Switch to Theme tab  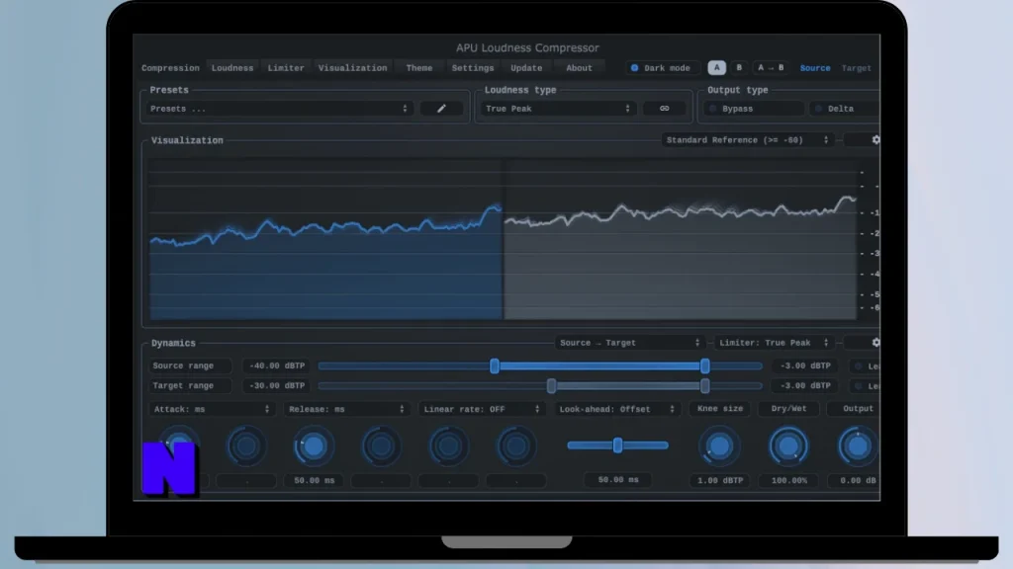coord(419,68)
